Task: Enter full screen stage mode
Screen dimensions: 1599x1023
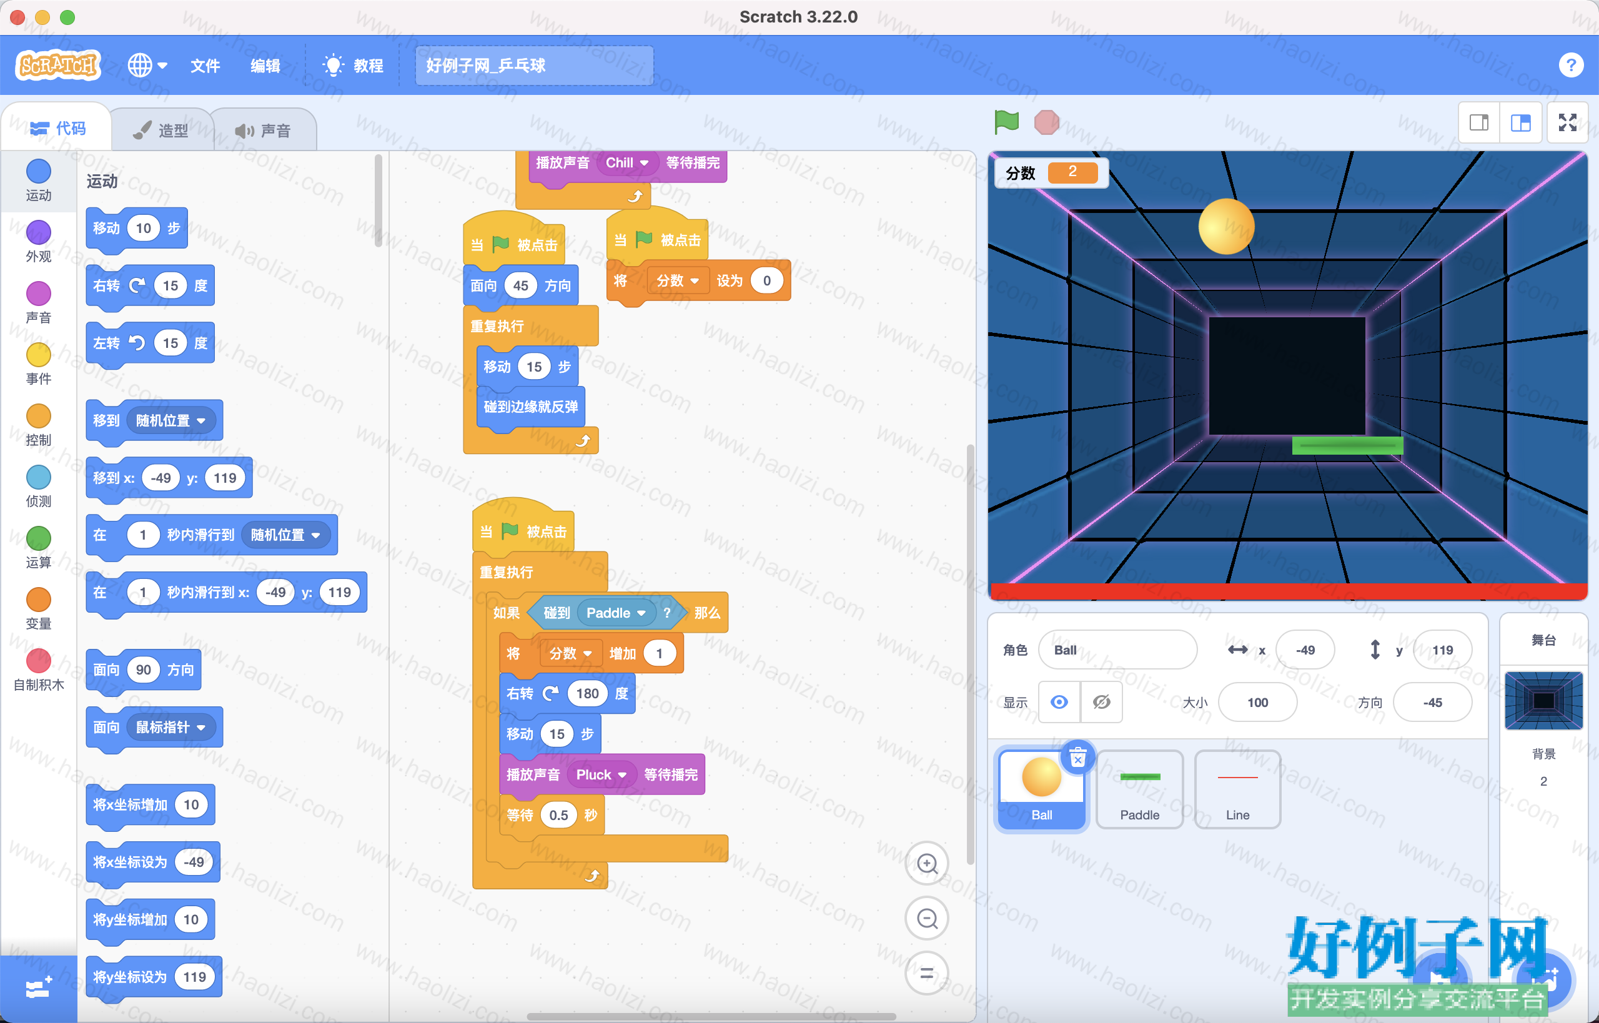Action: 1568,122
